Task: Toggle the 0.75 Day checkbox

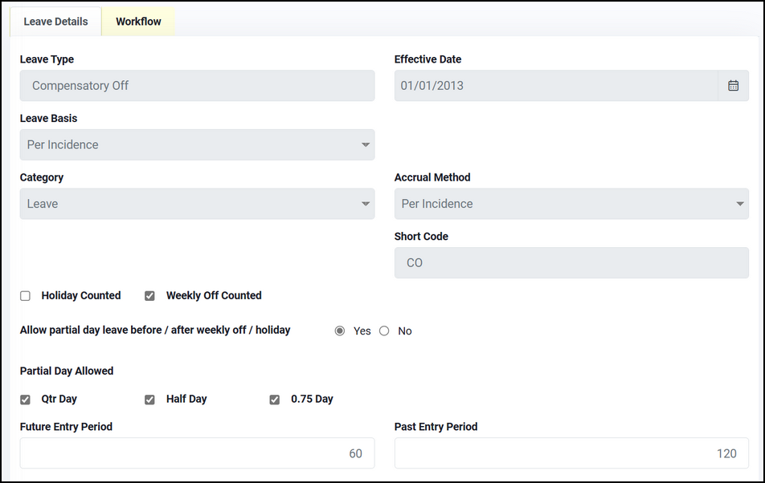Action: [x=275, y=400]
